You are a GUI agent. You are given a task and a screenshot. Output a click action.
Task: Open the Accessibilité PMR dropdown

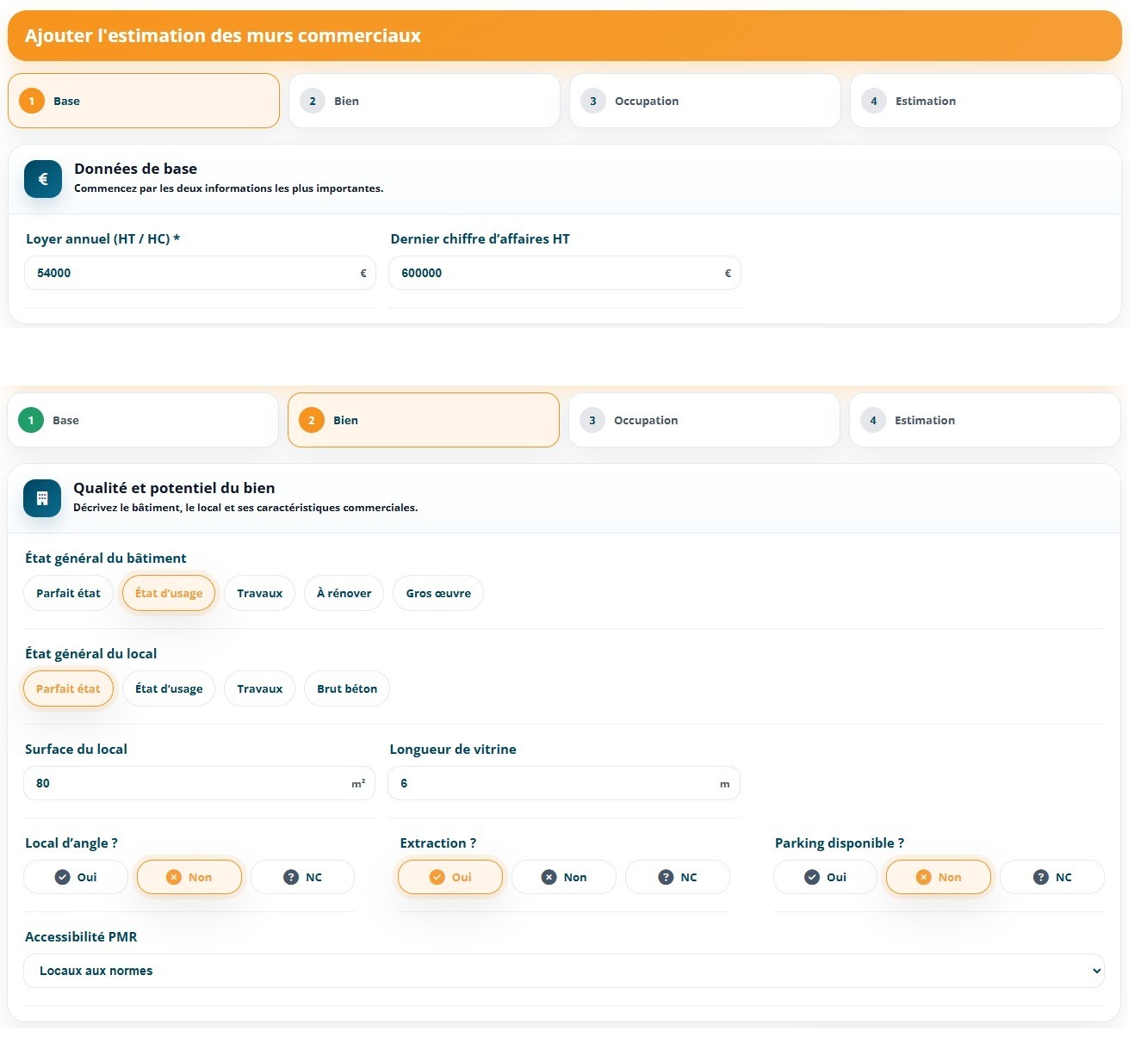click(x=564, y=971)
